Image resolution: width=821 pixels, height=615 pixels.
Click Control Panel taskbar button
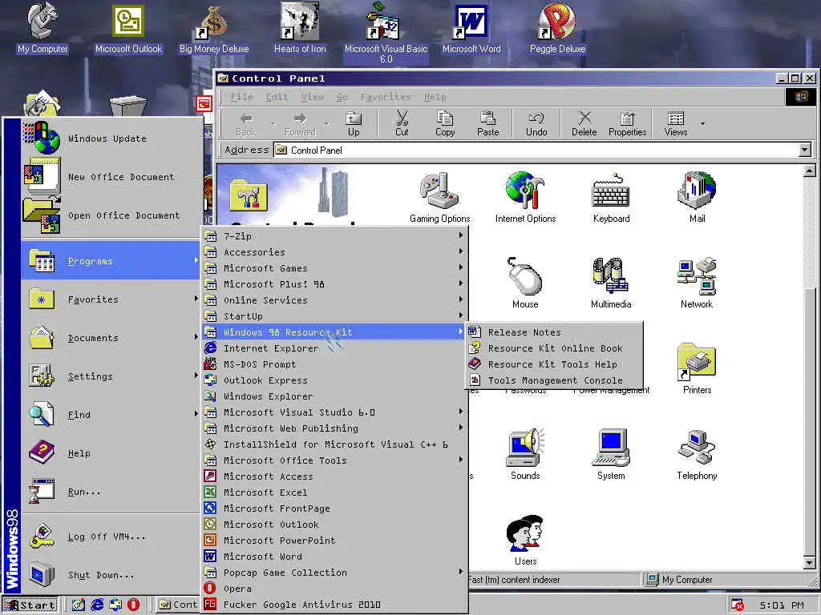pos(178,605)
